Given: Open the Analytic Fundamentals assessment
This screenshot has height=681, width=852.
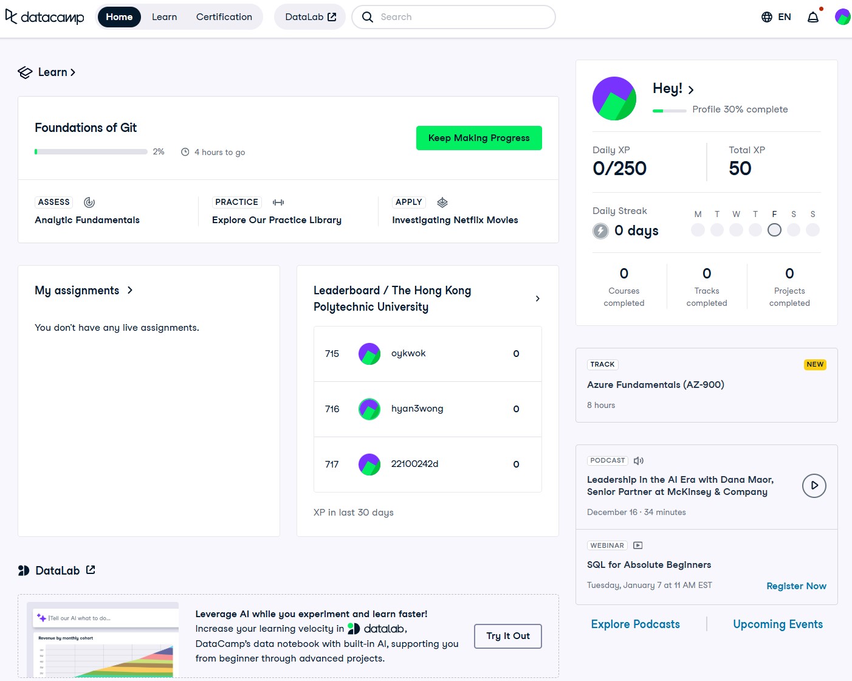Looking at the screenshot, I should 87,220.
